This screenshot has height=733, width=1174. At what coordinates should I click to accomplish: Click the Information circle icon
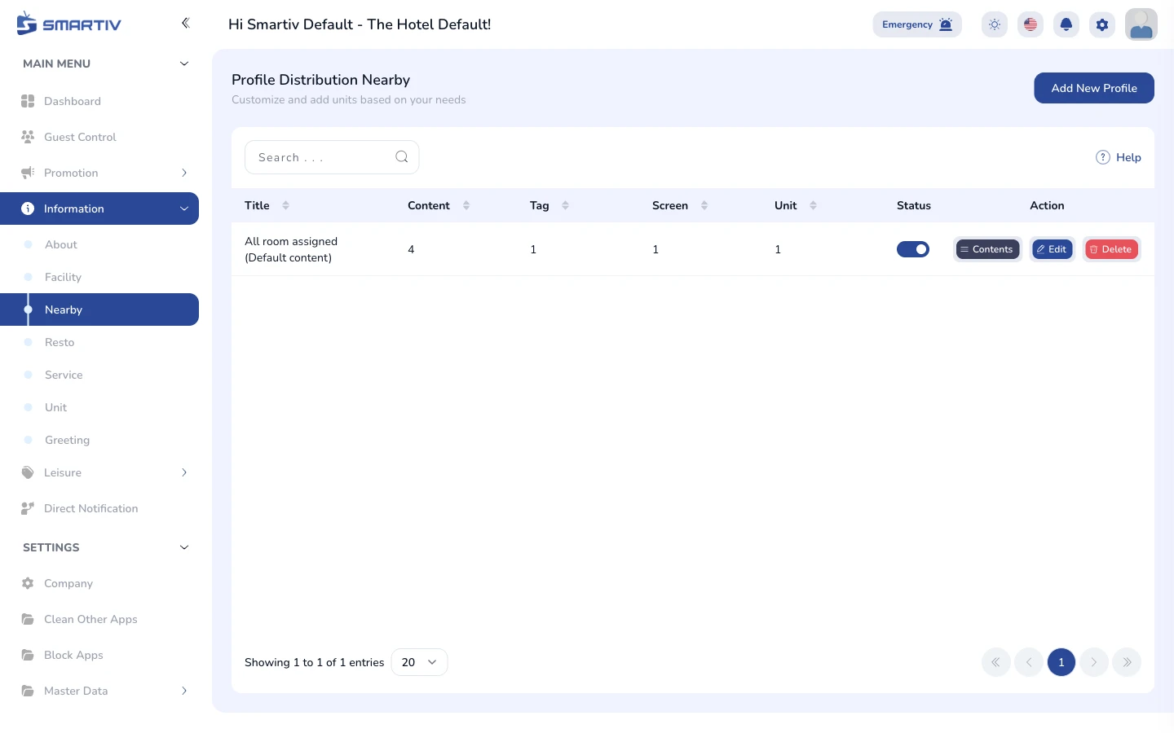pos(28,208)
